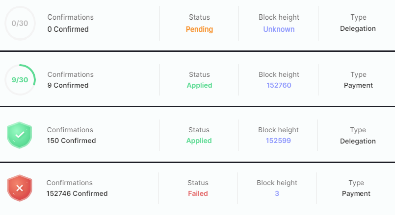This screenshot has width=395, height=215.
Task: Click the 0/30 pending confirmations circle
Action: [x=20, y=23]
